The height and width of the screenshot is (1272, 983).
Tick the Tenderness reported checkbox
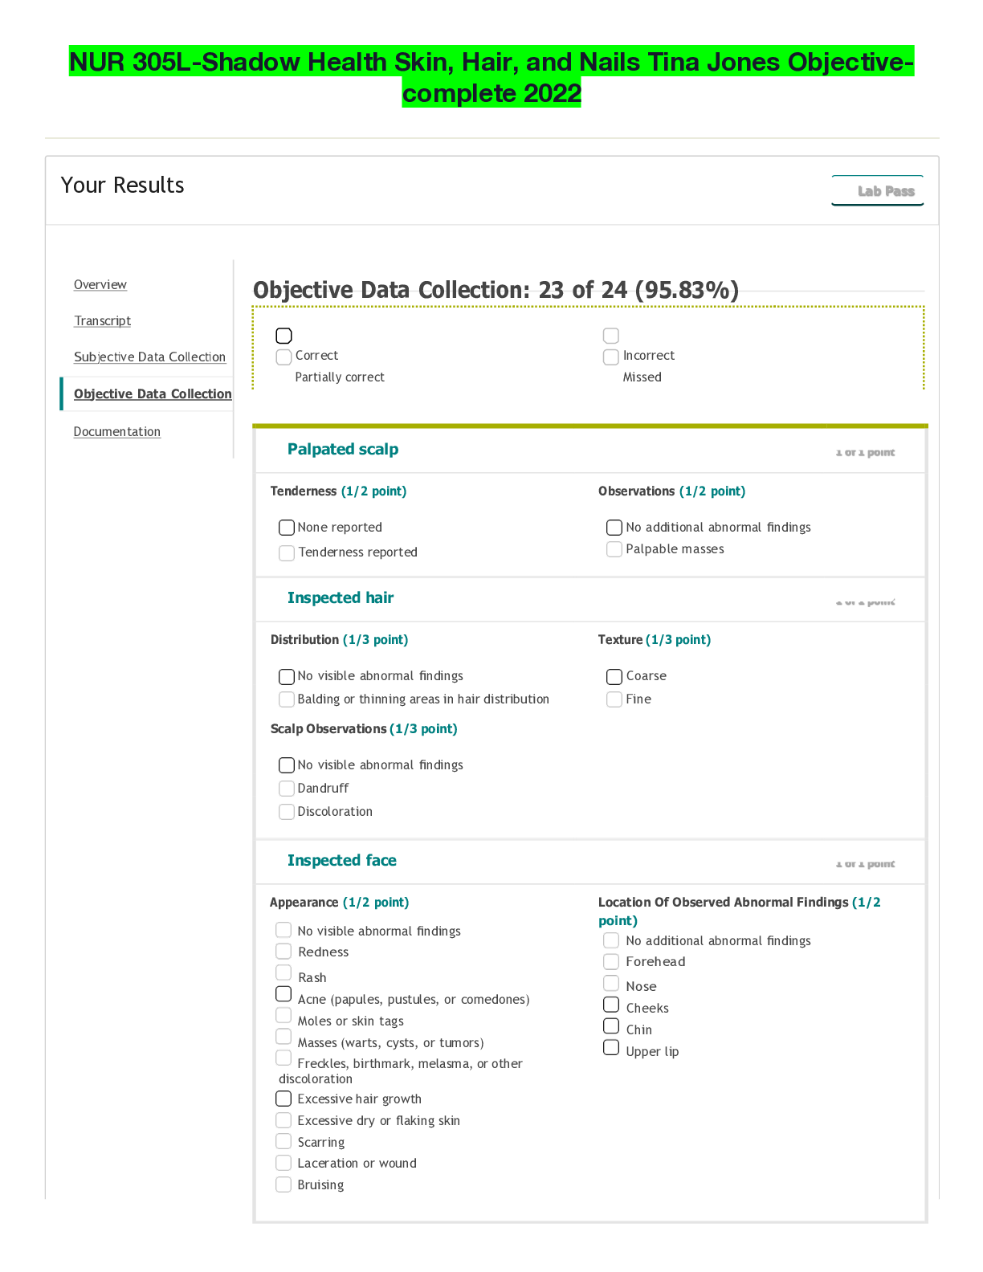287,553
